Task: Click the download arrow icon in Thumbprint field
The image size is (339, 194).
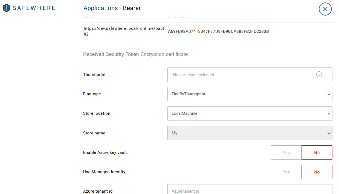Action: tap(319, 74)
